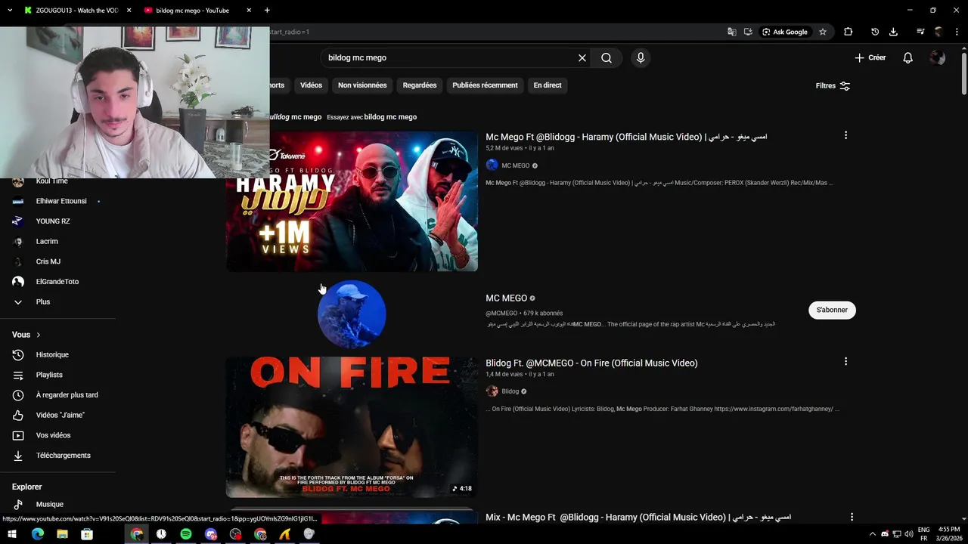968x544 pixels.
Task: Open YouTube notifications bell
Action: [908, 58]
